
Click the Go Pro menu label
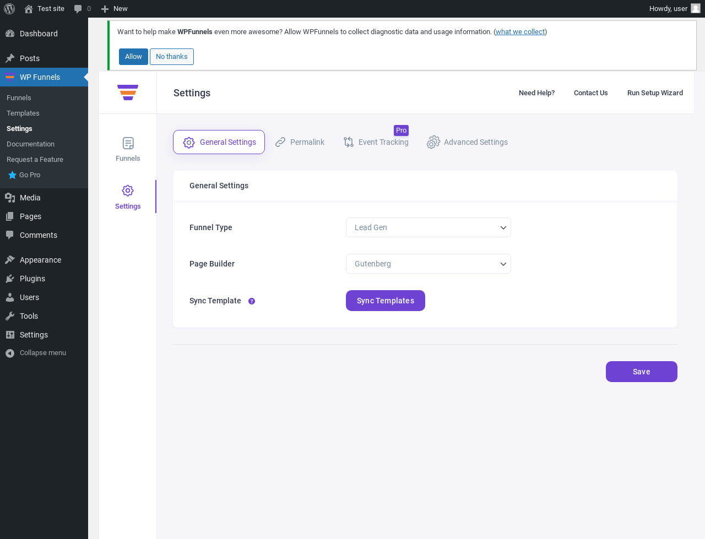(x=30, y=175)
